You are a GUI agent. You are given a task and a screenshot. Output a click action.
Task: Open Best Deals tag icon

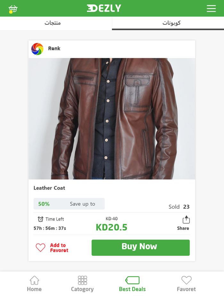tap(132, 280)
